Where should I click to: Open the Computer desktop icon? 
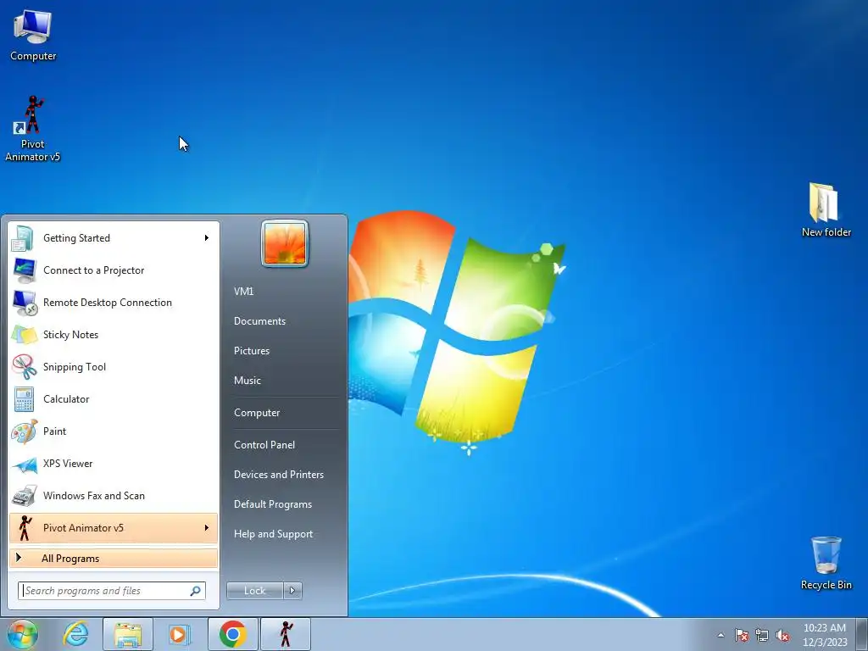33,35
